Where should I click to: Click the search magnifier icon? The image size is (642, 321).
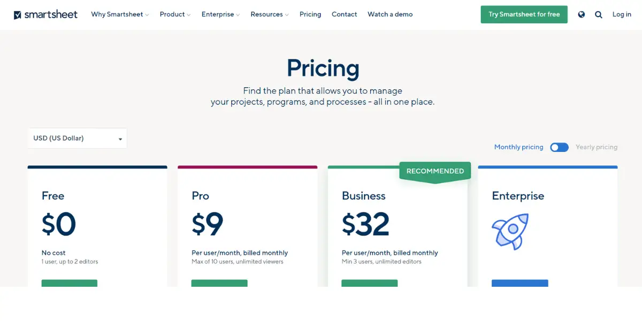[599, 14]
